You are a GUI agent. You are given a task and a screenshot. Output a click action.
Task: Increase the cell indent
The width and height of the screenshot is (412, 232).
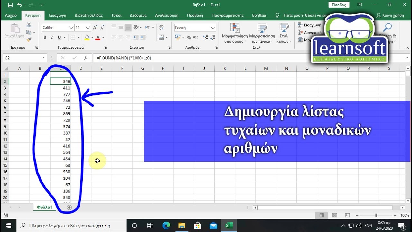click(143, 37)
